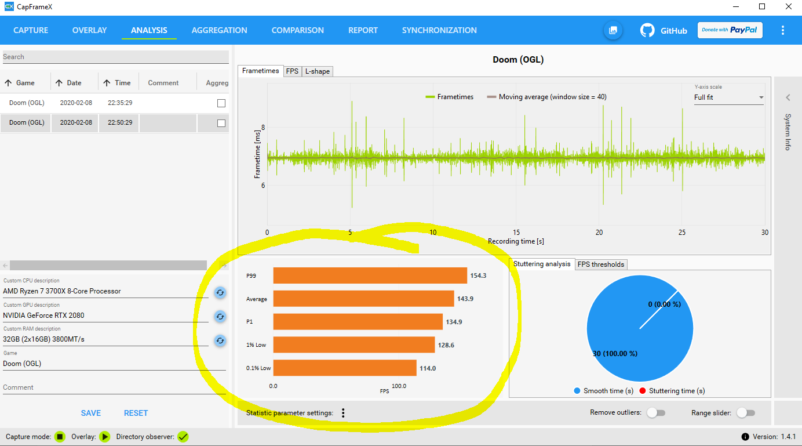Check aggregate box for 22:50:29 record
This screenshot has width=802, height=446.
(221, 123)
